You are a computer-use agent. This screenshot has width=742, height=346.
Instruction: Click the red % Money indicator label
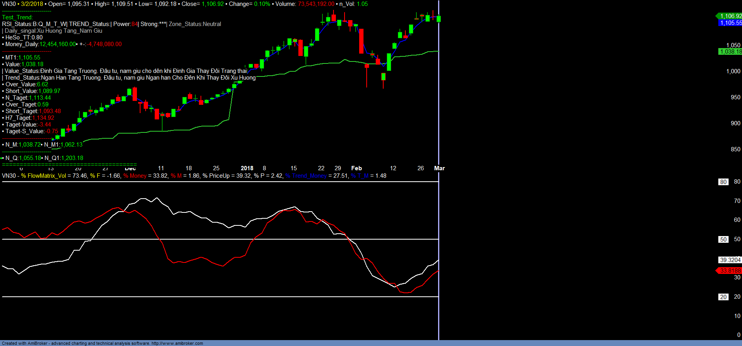[135, 176]
